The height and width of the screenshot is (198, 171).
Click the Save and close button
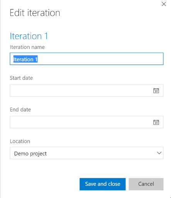pos(103,184)
